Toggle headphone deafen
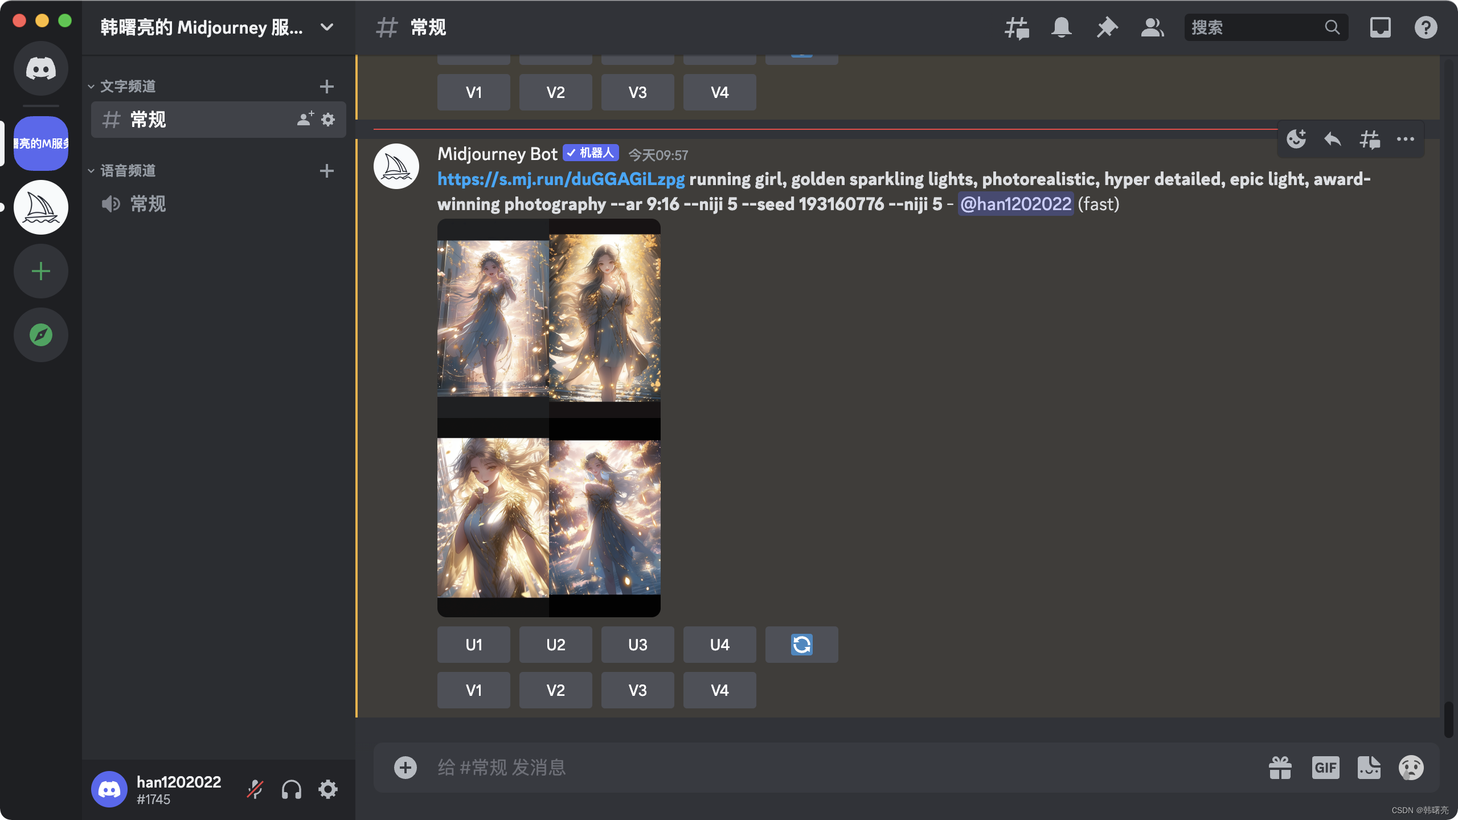1458x820 pixels. (292, 790)
